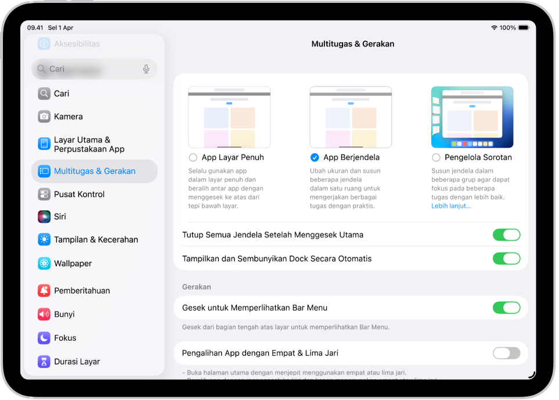The width and height of the screenshot is (559, 400).
Task: Disable Tutup Semua Jendela Setelah Menggesek Utama
Action: tap(506, 235)
